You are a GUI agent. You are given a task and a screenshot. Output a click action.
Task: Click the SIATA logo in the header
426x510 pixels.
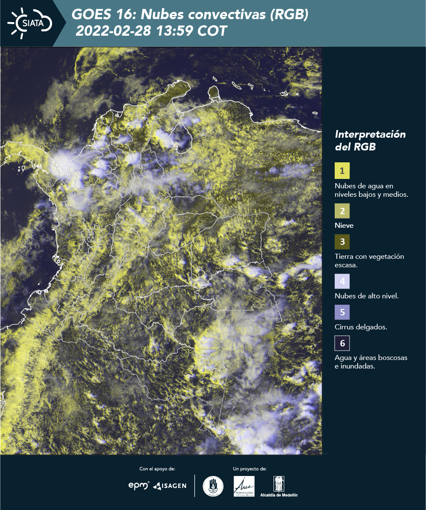(30, 23)
